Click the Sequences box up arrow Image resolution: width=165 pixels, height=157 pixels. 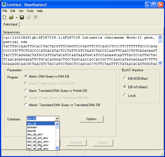[160, 38]
